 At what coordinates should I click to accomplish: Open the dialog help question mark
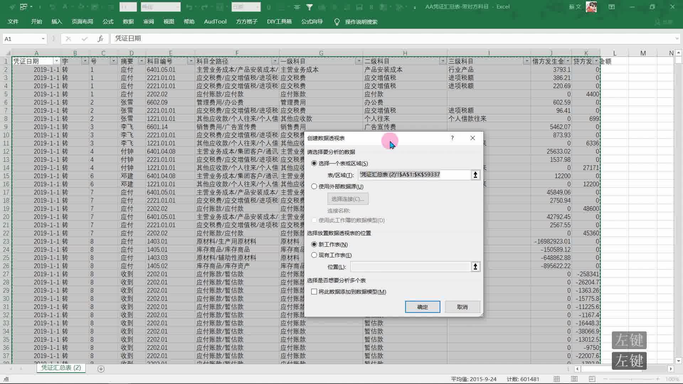pyautogui.click(x=452, y=138)
